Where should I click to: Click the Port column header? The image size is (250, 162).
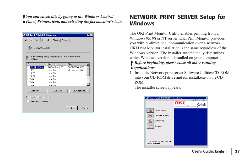(x=36, y=64)
